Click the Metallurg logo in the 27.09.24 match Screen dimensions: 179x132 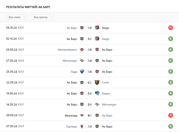click(x=82, y=61)
